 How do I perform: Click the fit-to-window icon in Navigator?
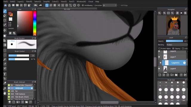tap(168, 13)
